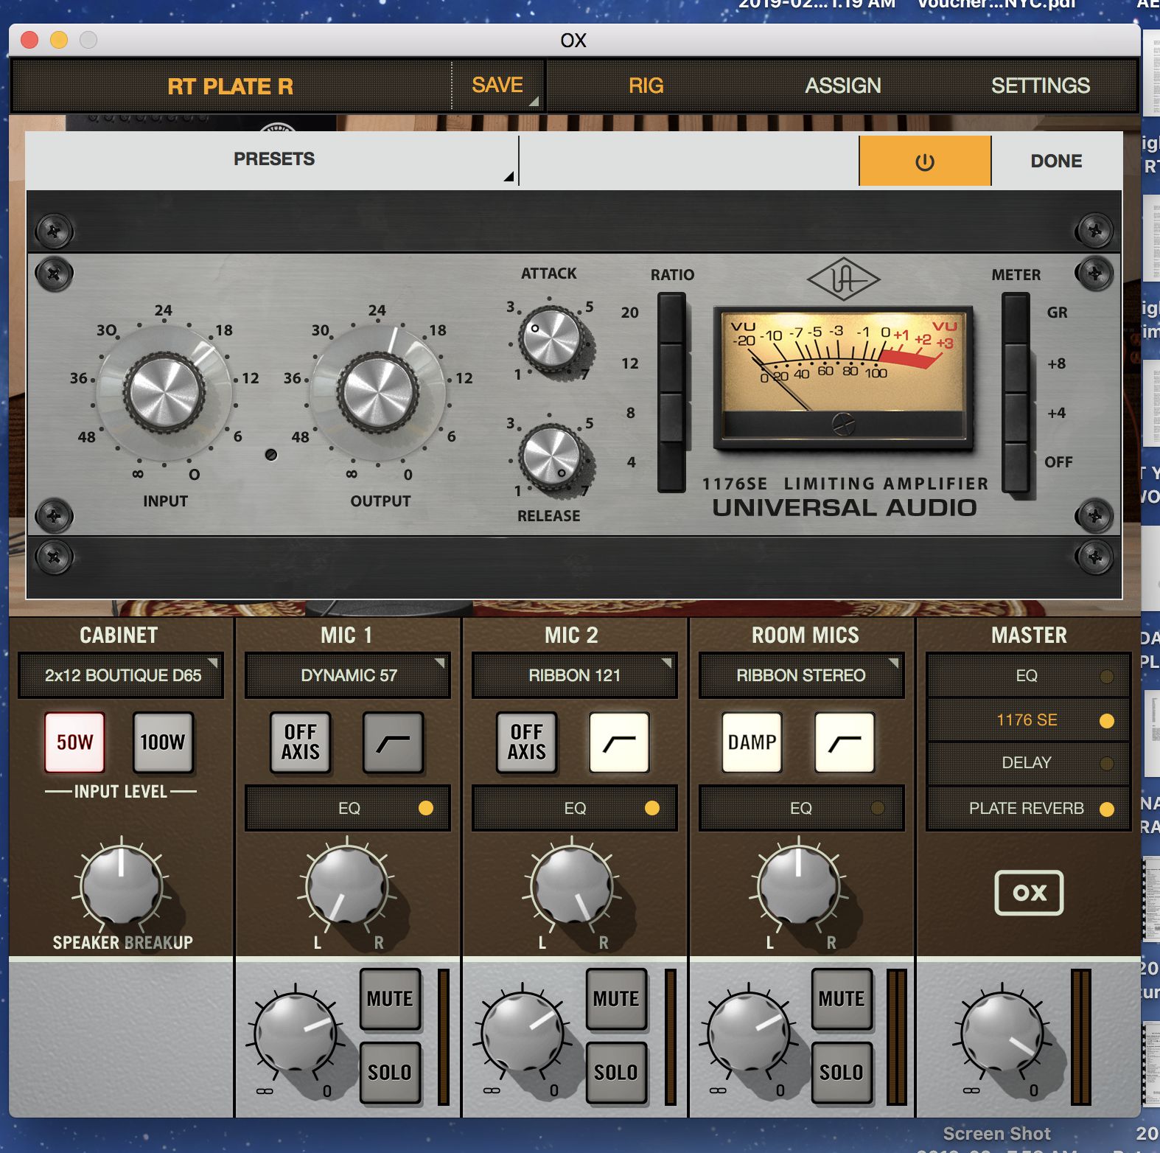Set meter mode to GR
The image size is (1160, 1153).
[x=1016, y=317]
